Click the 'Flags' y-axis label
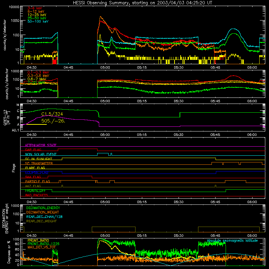269x269 pixels. point(14,168)
